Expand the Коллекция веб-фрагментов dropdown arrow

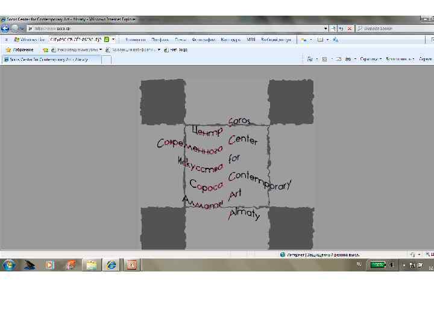159,50
